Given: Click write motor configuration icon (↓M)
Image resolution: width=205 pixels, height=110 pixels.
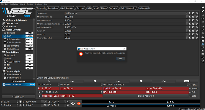Looking at the screenshot, I should pyautogui.click(x=203, y=22).
